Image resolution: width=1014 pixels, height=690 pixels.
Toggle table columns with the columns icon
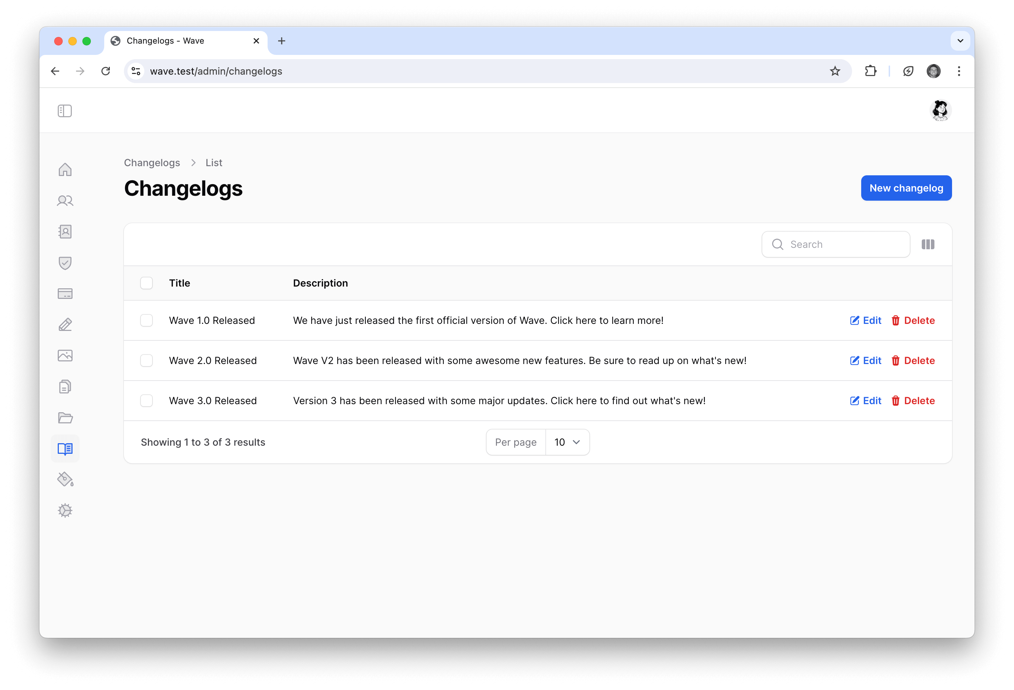928,244
